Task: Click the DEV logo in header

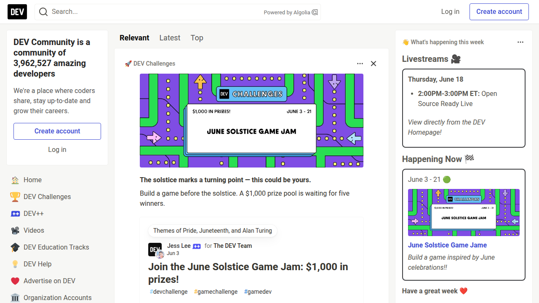Action: (x=17, y=12)
